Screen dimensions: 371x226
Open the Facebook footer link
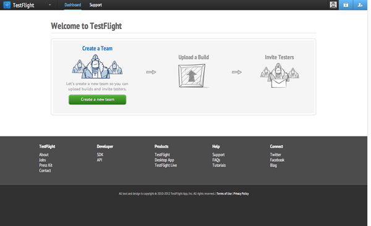click(277, 160)
